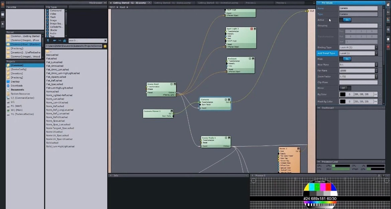Expand the Grouping dropdown arrow
Viewport: 391px width, 209px height.
pos(380,26)
